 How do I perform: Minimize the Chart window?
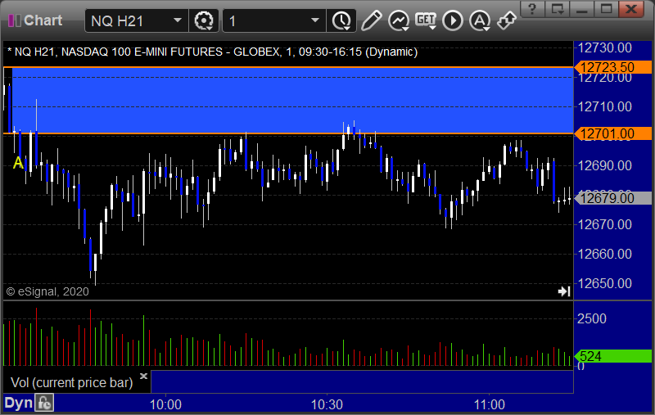point(582,9)
